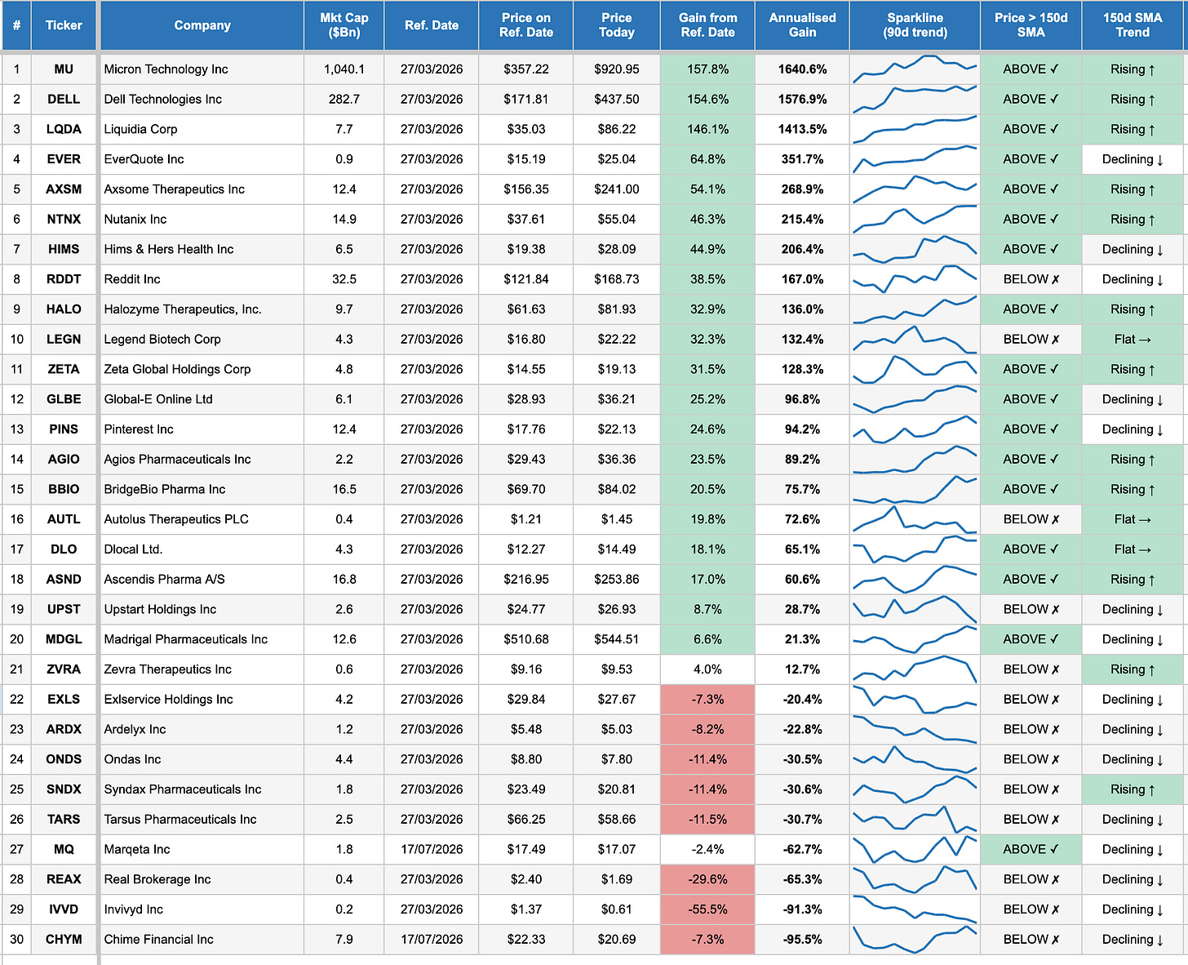The height and width of the screenshot is (965, 1188).
Task: Click the 150d SMA Trend header
Action: [1133, 25]
